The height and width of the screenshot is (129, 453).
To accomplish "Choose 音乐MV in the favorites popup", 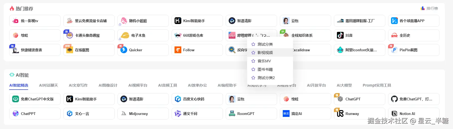I will pos(270,61).
